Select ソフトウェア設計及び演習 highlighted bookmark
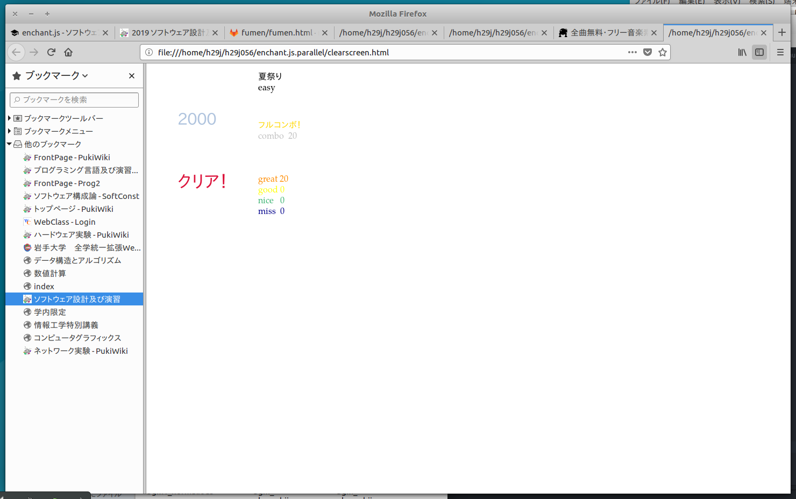Screen dimensions: 796x499 74,299
